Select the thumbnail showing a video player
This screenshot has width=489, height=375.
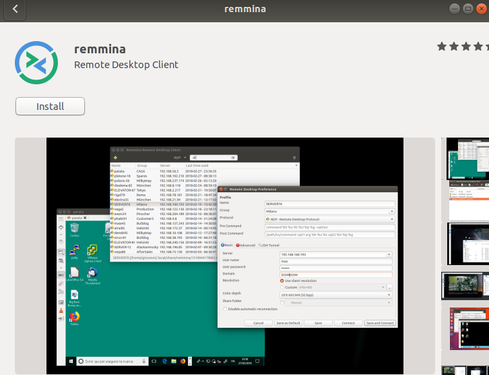tap(465, 286)
